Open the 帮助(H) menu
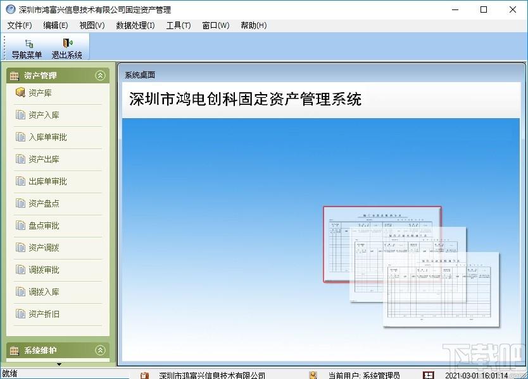This screenshot has width=528, height=379. (254, 25)
